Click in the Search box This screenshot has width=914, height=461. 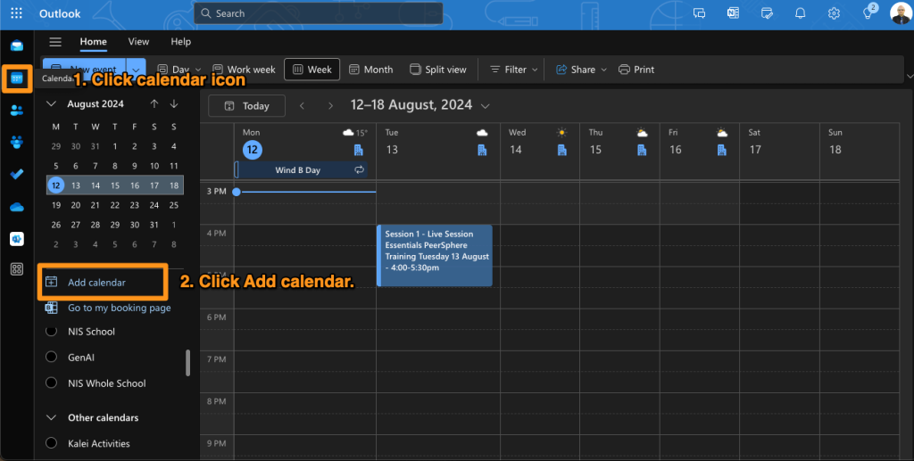pos(319,13)
